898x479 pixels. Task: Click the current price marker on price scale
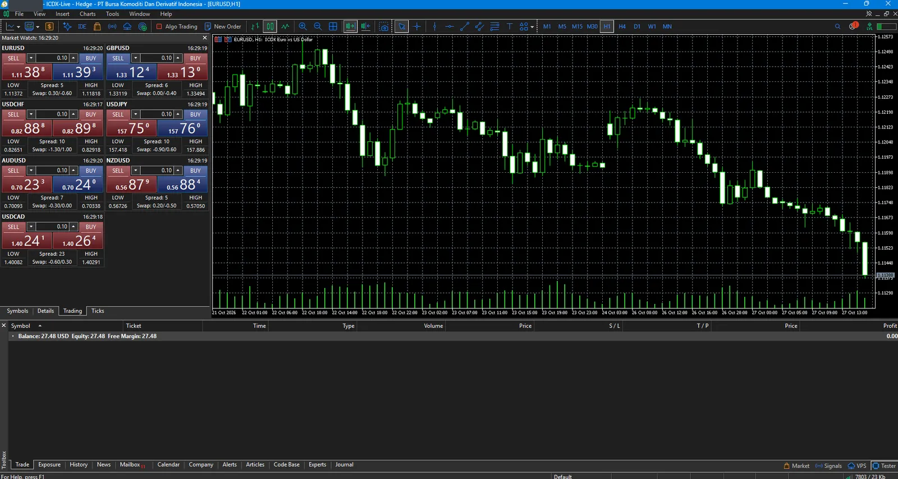coord(886,275)
